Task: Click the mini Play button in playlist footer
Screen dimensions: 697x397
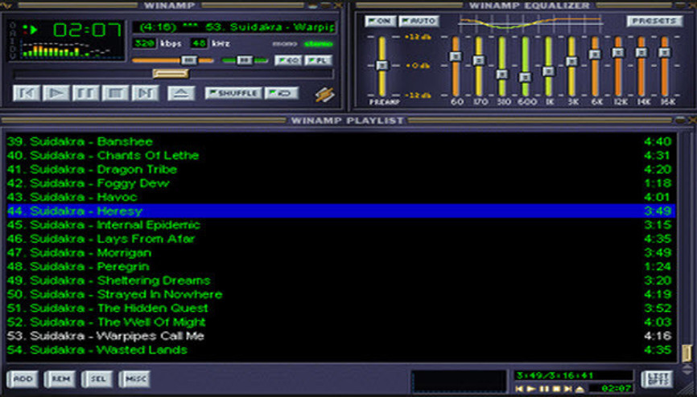Action: (531, 389)
